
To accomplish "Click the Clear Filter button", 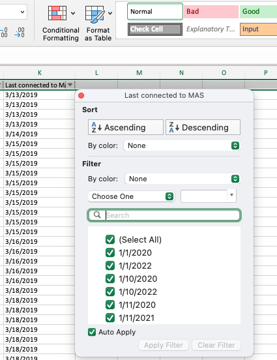I will tap(216, 345).
